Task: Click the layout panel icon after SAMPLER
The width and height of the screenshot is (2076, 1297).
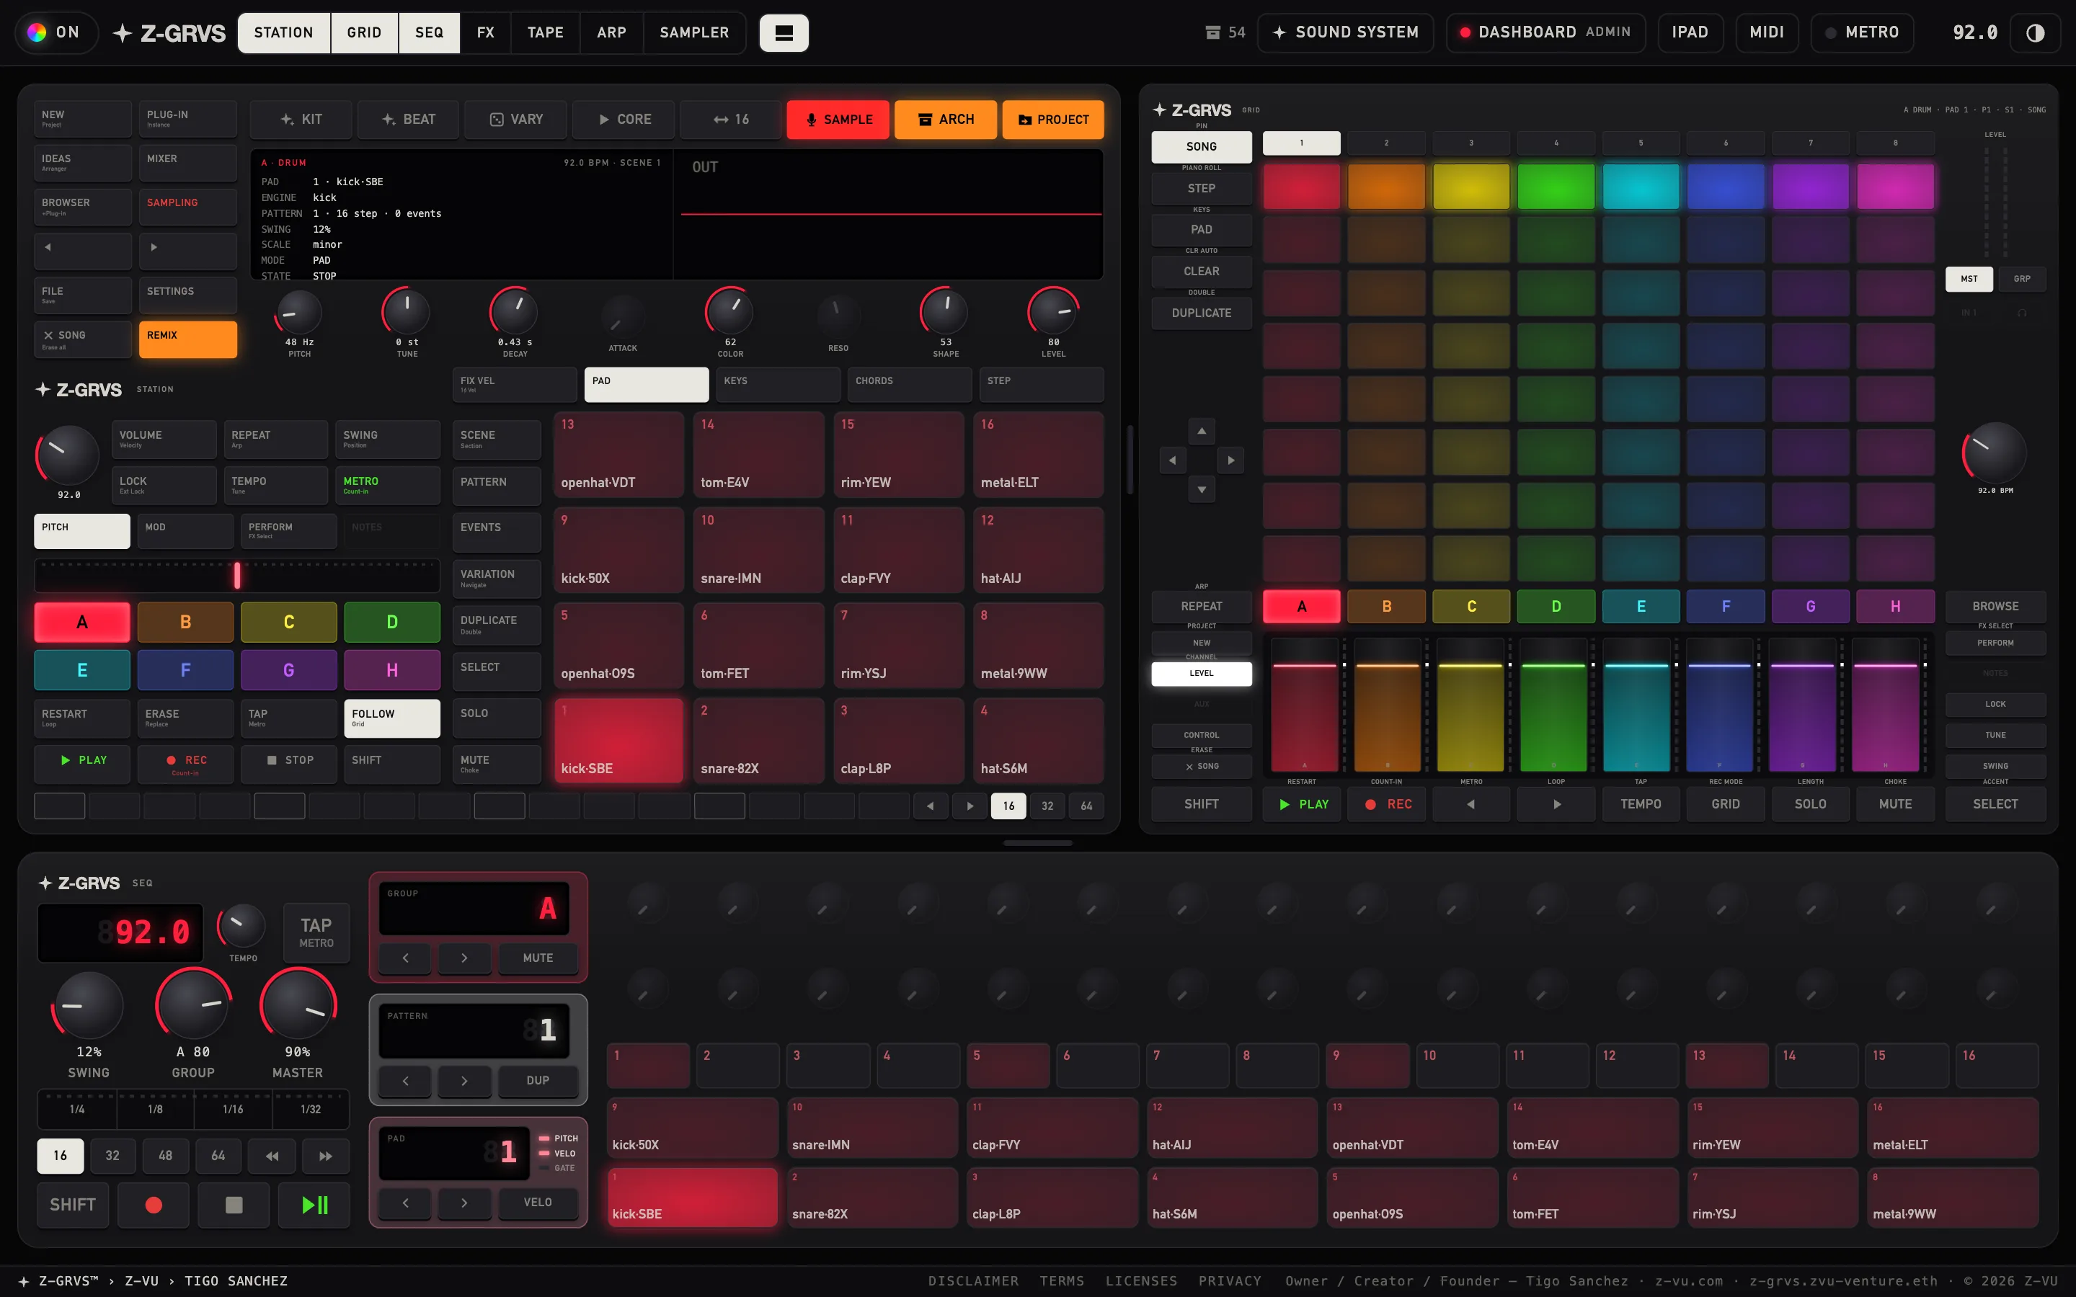Action: [x=784, y=32]
